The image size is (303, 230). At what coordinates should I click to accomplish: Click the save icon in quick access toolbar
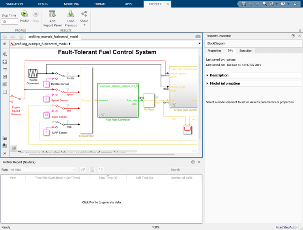243,4
